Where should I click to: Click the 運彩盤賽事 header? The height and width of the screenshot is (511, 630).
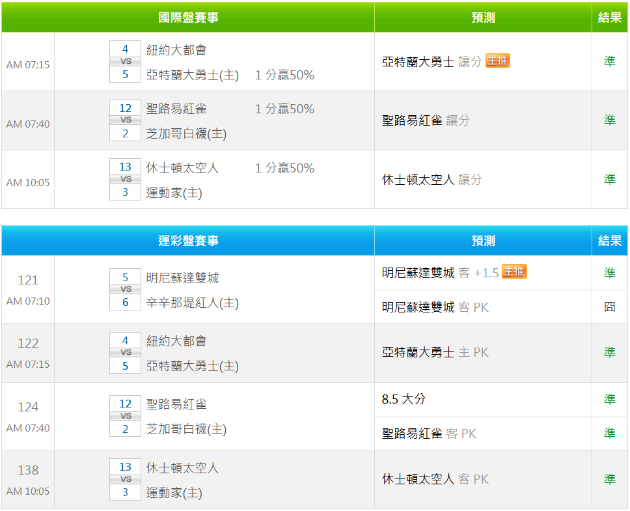coord(188,241)
